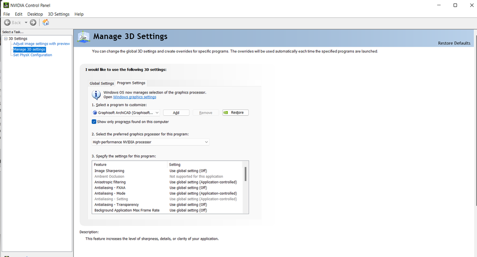The width and height of the screenshot is (477, 257).
Task: Open the Desktop menu
Action: (x=35, y=14)
